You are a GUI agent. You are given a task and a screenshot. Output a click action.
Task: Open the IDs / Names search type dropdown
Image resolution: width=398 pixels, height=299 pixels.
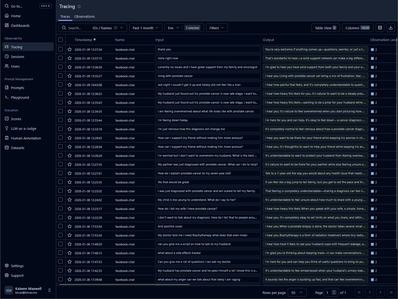[108, 28]
